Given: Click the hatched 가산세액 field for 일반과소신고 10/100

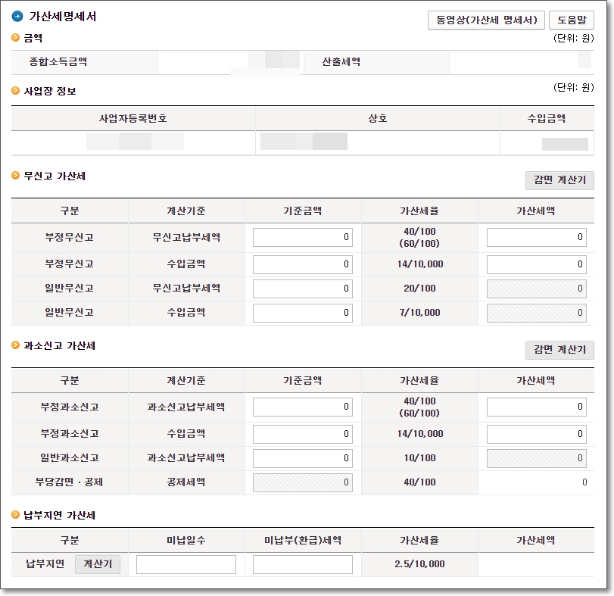Looking at the screenshot, I should tap(537, 458).
